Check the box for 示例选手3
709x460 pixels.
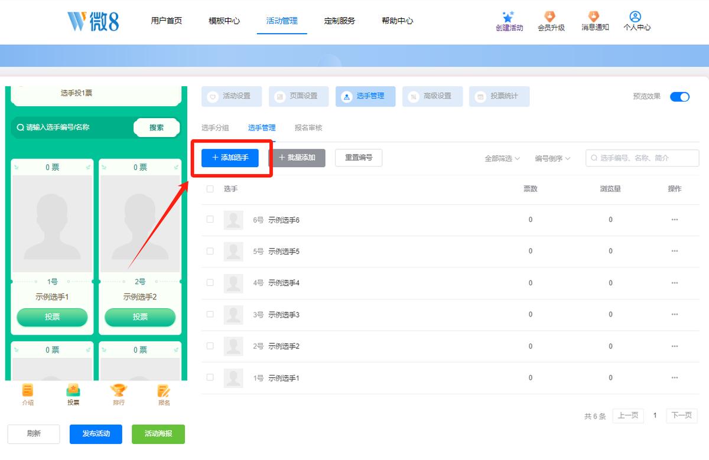(210, 314)
